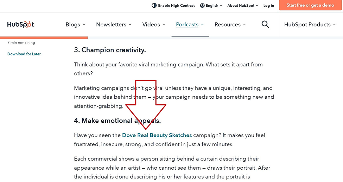Click the globe language icon

coord(202,6)
